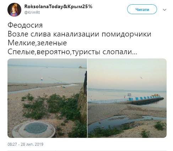This screenshot has height=151, width=173.
Task: Click the "Читати" follow button
Action: click(142, 10)
